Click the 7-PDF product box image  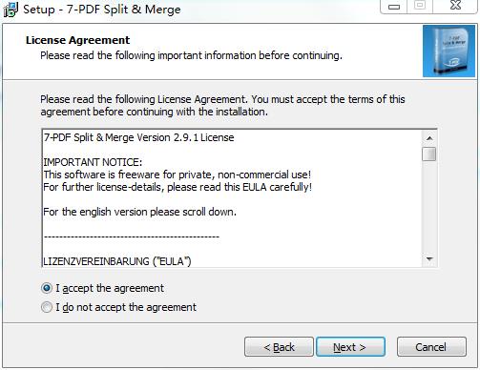click(449, 51)
